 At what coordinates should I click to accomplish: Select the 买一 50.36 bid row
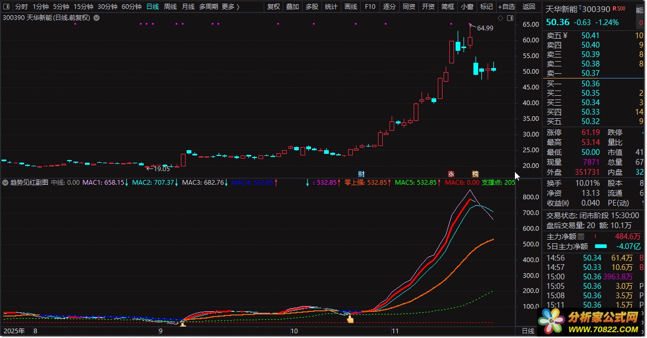pos(594,84)
